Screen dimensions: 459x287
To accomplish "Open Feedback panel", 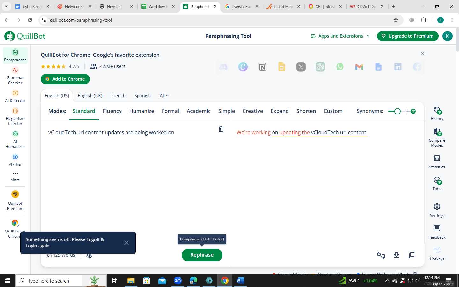I will click(437, 232).
